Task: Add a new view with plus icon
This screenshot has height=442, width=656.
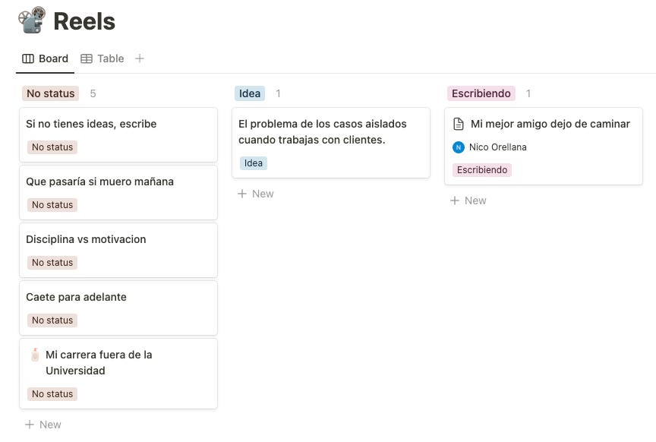Action: [140, 58]
